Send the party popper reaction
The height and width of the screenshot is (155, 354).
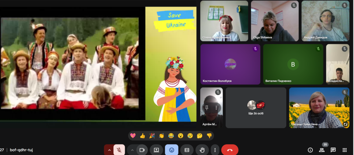[152, 136]
